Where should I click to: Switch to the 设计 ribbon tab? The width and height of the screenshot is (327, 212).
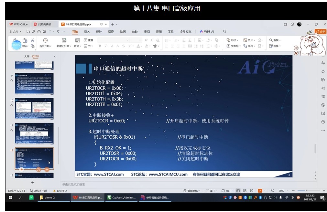coord(99,32)
